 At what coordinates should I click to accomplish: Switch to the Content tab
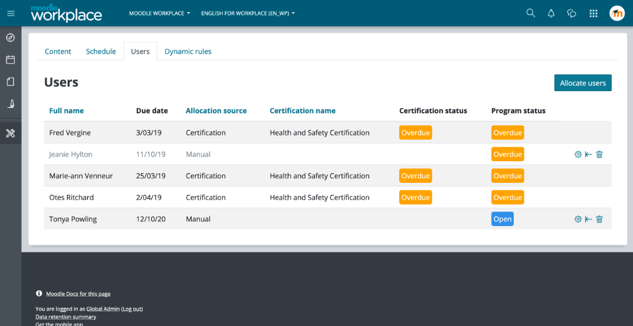[x=58, y=51]
